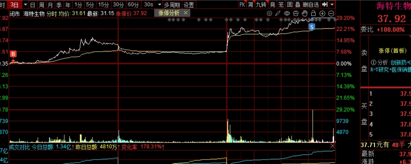411x164 pixels.
Task: Toggle the eye visibility icon
Action: (287, 13)
